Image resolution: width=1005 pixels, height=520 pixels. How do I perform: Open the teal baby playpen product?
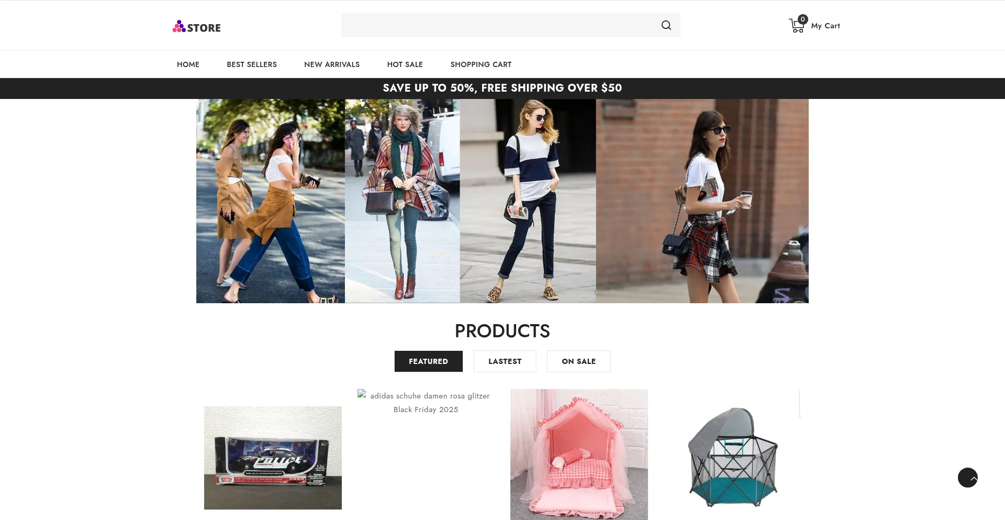[732, 457]
